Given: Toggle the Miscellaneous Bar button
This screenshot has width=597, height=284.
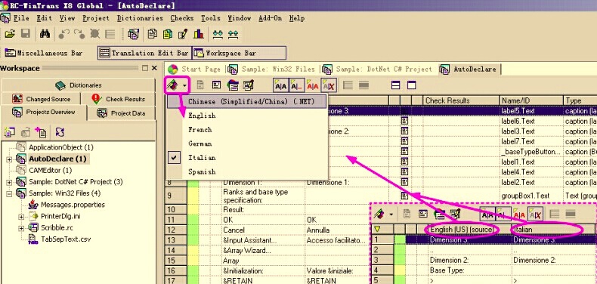Looking at the screenshot, I should coord(44,53).
